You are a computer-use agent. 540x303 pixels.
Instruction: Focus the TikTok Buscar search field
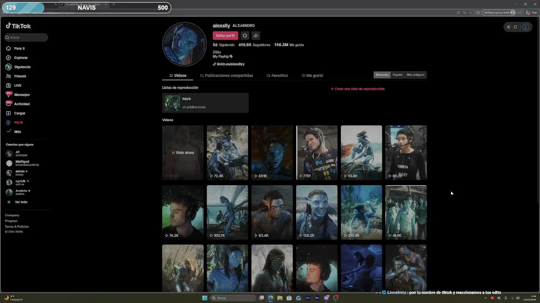26,37
